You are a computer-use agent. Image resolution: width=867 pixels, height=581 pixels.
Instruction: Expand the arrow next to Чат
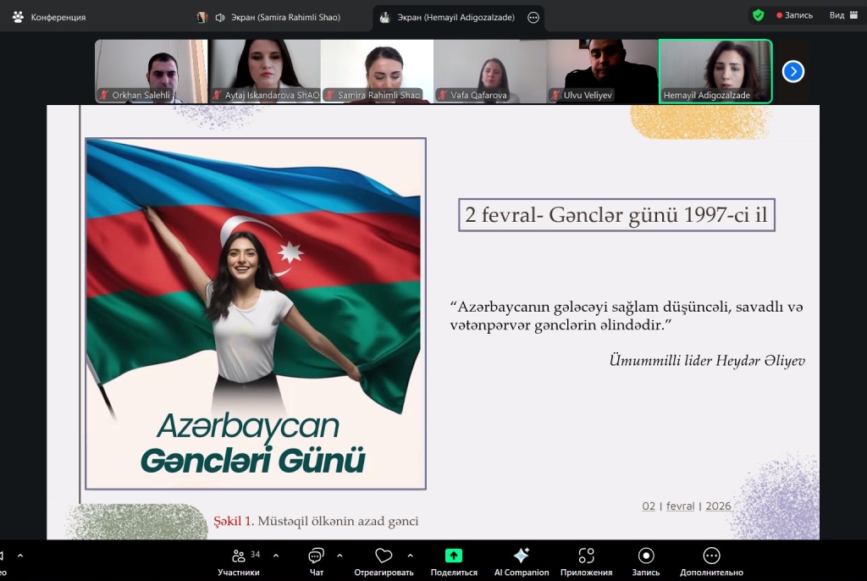coord(340,556)
